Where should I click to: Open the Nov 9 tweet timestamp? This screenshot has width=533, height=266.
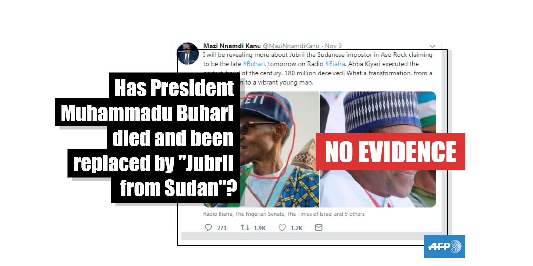click(333, 46)
